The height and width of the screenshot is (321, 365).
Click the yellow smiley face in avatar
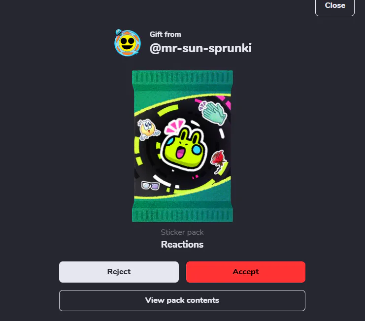pos(127,43)
